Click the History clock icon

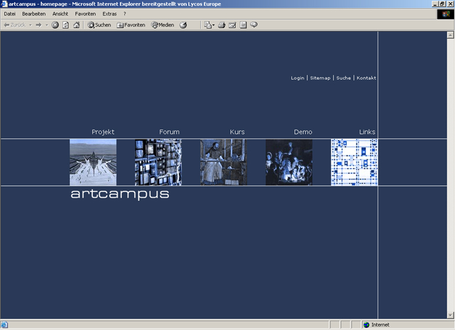[183, 25]
